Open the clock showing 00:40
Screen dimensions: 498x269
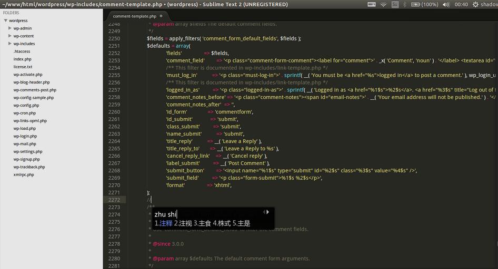461,4
